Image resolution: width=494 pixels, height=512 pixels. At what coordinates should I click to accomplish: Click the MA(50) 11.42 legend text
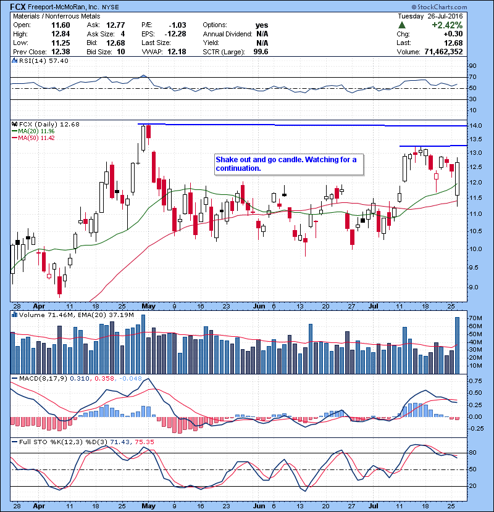[36, 138]
